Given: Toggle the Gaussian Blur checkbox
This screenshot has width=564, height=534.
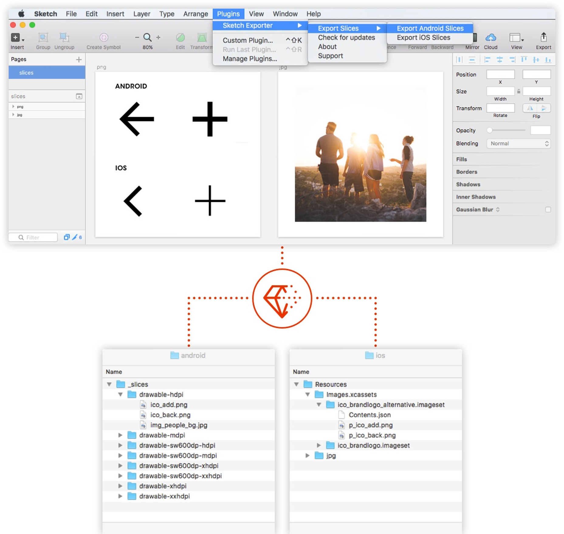Looking at the screenshot, I should pyautogui.click(x=548, y=210).
